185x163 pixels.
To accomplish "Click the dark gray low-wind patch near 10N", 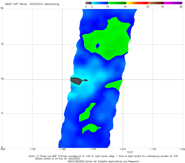I will point(77,81).
